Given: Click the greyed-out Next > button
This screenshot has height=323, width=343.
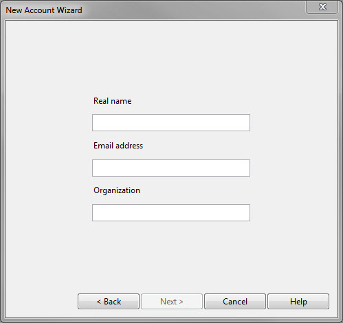Looking at the screenshot, I should 172,302.
